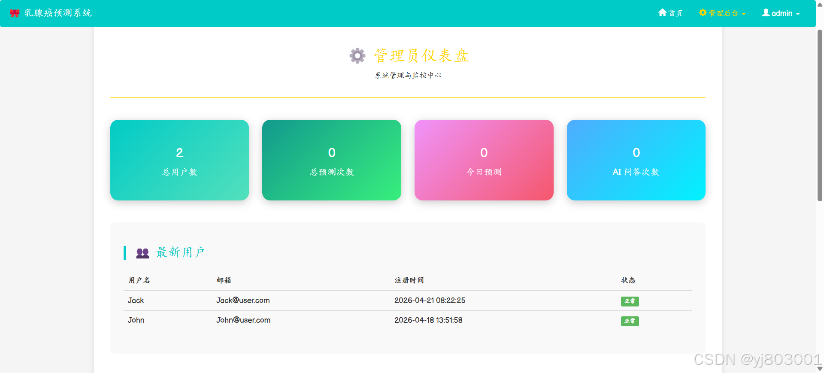The image size is (824, 373).
Task: Click the vertical scrollbar thumb
Action: click(820, 115)
